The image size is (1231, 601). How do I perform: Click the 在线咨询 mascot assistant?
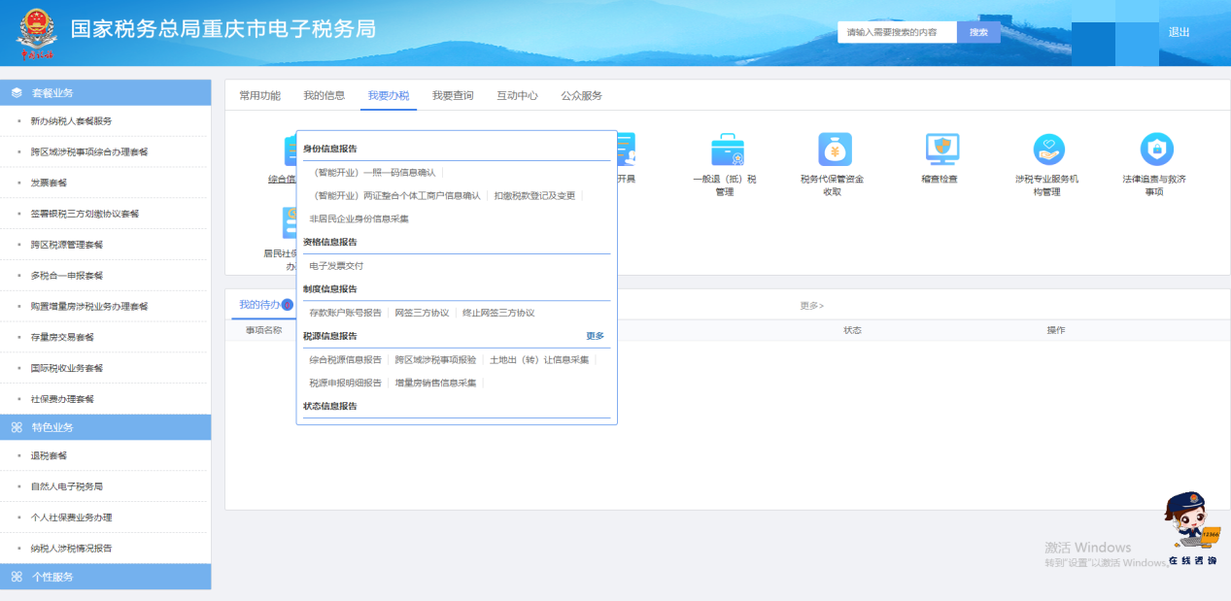point(1191,529)
